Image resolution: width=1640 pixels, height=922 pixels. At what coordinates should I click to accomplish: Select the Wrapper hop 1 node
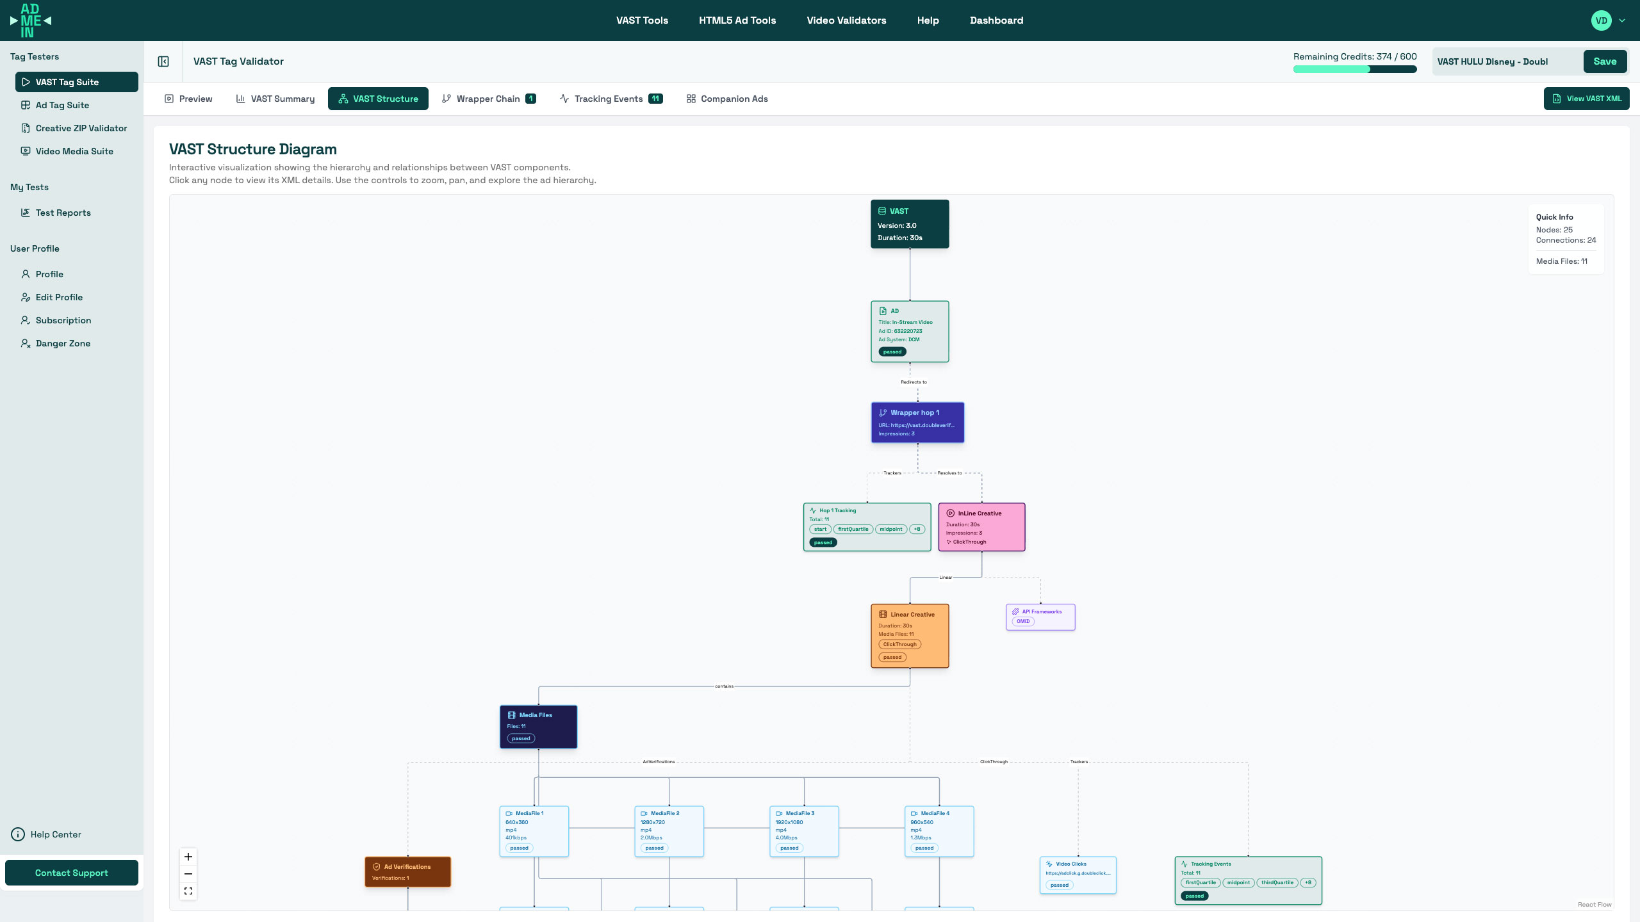[917, 423]
